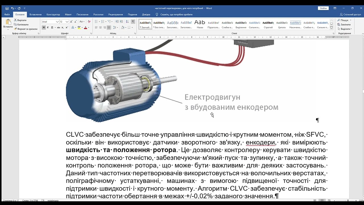
Task: Apply the Назва style
Action: click(x=200, y=24)
